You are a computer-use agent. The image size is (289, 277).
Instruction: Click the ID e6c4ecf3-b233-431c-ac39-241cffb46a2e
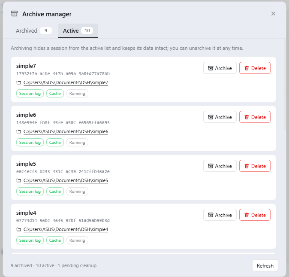63,171
